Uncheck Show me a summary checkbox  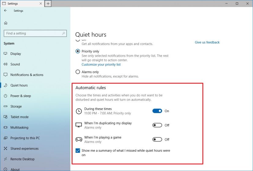coord(78,150)
